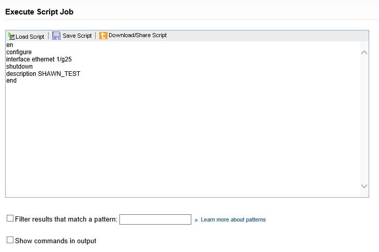379x252 pixels.
Task: Open the Load Script text link
Action: pyautogui.click(x=29, y=37)
